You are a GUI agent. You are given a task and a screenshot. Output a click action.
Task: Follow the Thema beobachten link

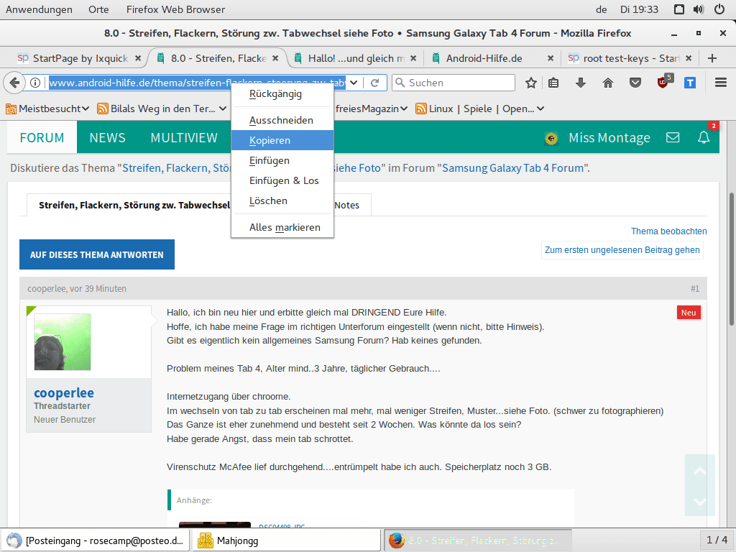(668, 231)
